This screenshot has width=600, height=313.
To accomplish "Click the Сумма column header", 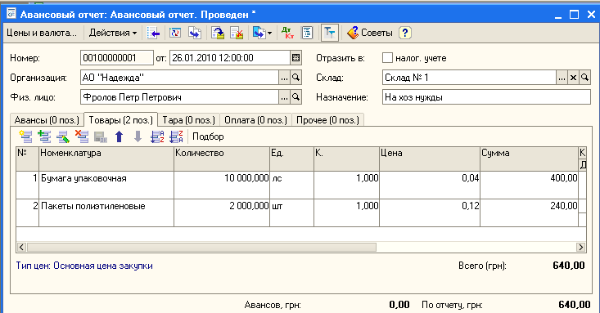I will click(530, 159).
